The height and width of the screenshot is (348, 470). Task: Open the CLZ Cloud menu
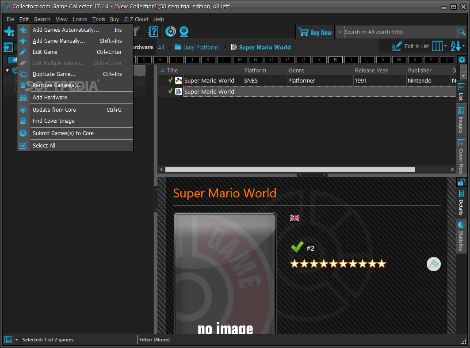tap(136, 19)
